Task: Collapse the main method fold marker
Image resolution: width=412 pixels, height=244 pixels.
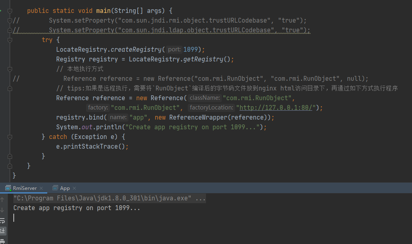Action: [x=10, y=11]
